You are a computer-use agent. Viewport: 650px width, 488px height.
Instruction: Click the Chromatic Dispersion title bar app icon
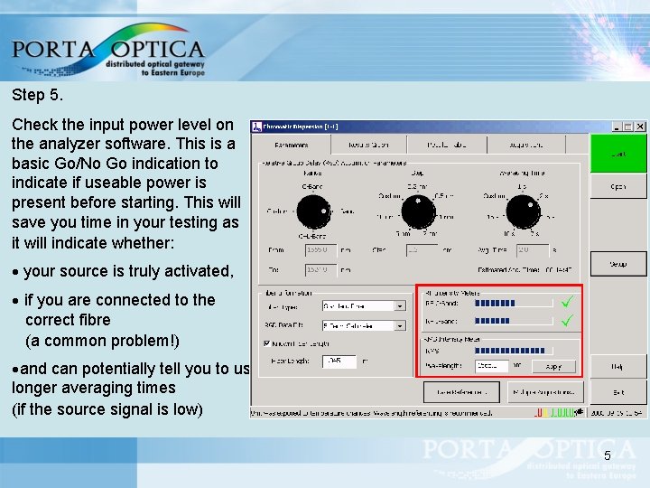(257, 127)
